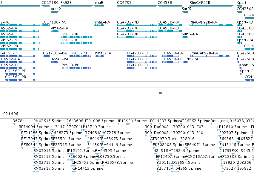Click protein CG4733-PB
This screenshot has height=173, width=254.
click(x=137, y=65)
